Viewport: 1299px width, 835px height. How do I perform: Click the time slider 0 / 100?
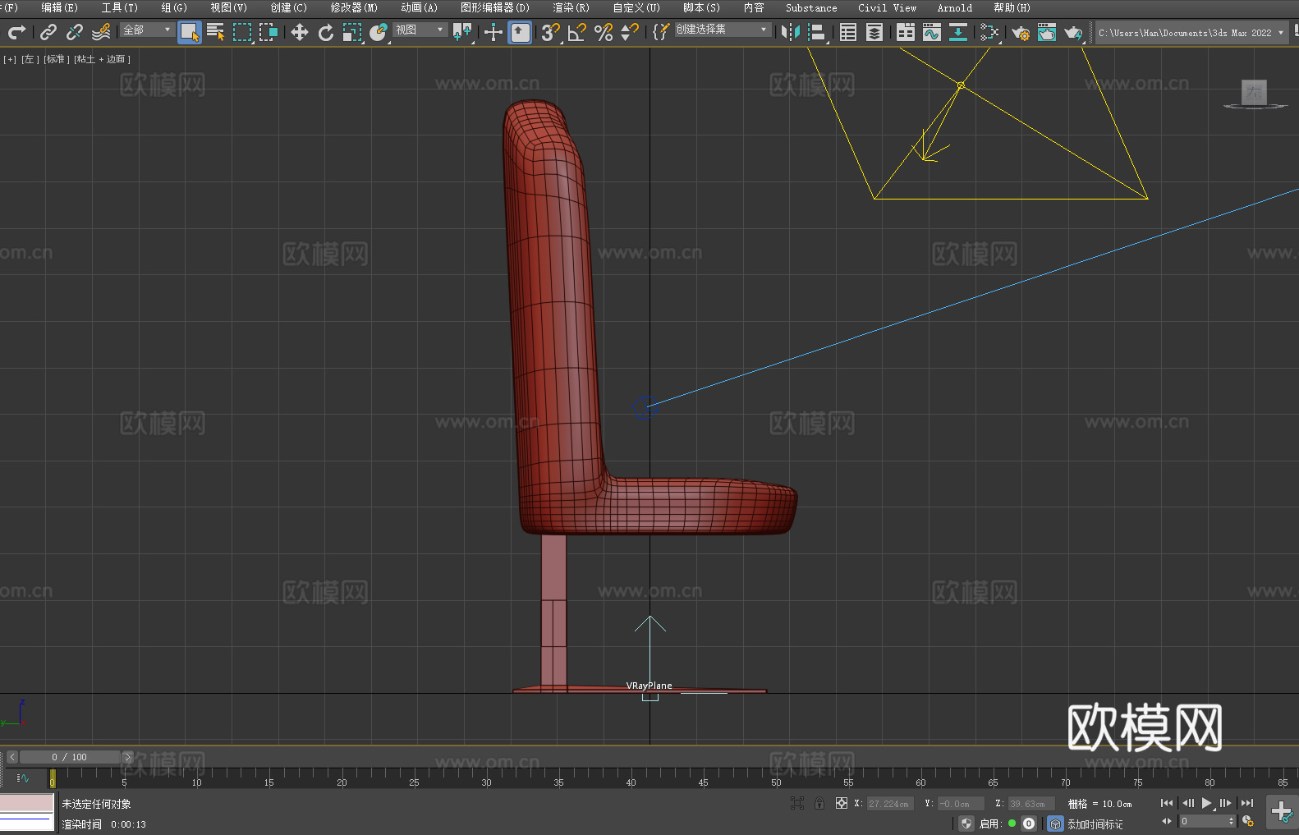click(70, 757)
